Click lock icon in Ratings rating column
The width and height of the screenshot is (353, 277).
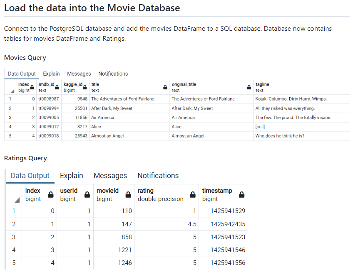[x=193, y=195]
